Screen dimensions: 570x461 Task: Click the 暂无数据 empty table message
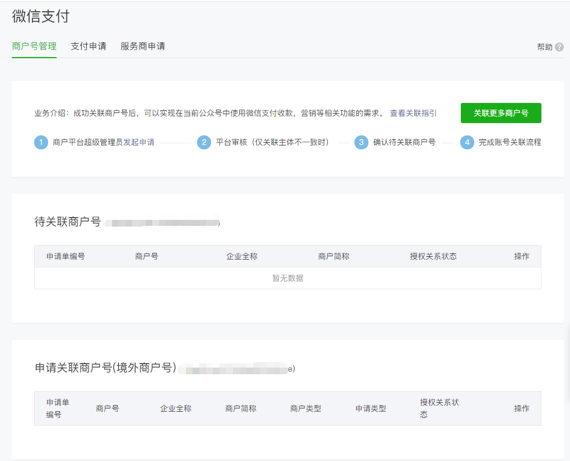click(288, 278)
